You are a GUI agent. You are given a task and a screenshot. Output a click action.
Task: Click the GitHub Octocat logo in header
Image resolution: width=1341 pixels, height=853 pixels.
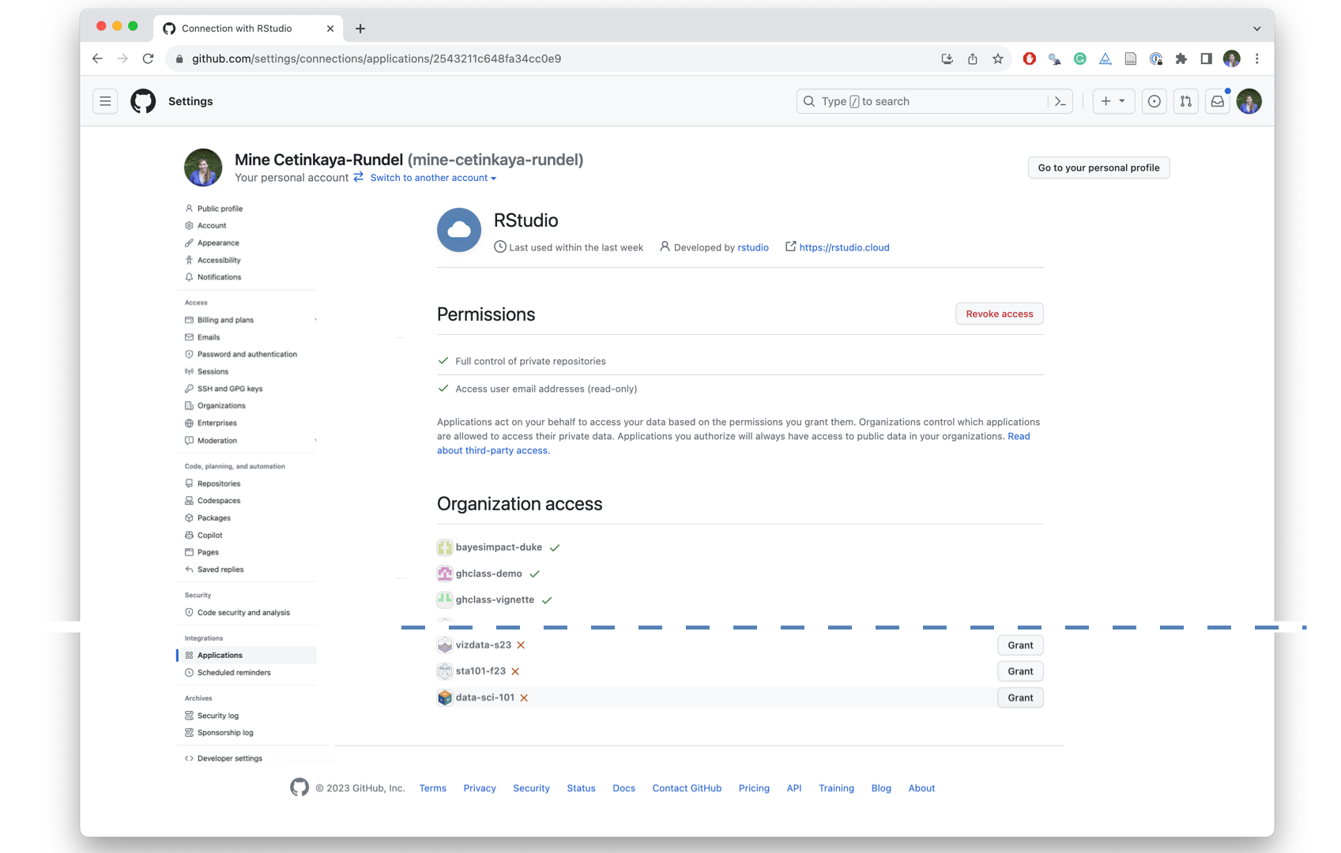[x=143, y=101]
